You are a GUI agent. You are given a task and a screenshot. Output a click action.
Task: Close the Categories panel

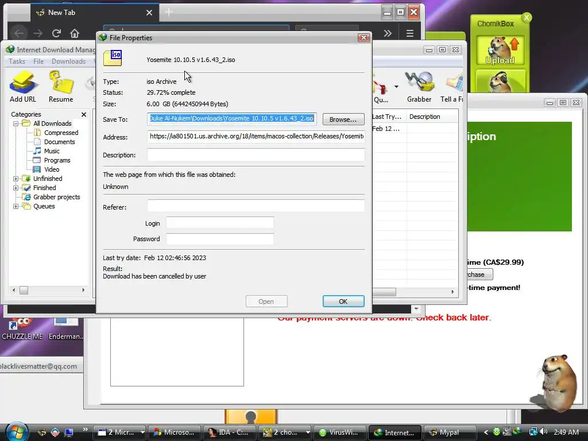(84, 114)
